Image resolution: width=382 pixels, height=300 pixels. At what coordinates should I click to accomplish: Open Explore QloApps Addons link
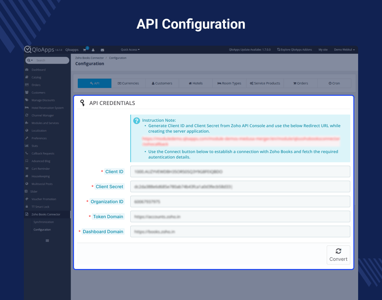(294, 50)
